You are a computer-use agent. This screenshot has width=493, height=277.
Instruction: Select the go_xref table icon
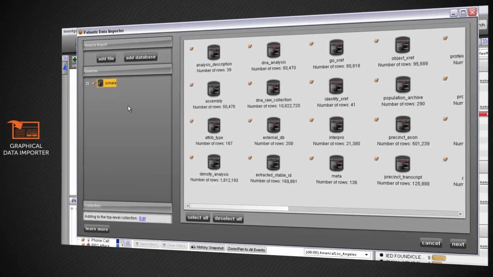pyautogui.click(x=336, y=48)
